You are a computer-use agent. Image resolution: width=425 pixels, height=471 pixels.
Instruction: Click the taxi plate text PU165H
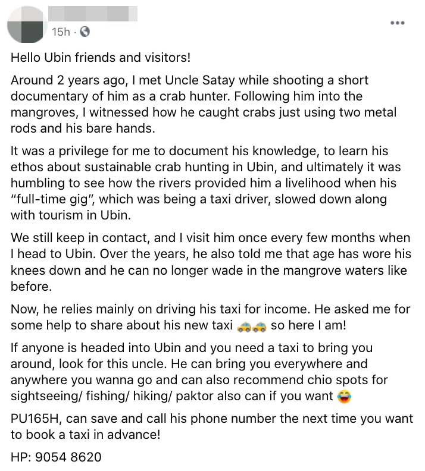[35, 419]
